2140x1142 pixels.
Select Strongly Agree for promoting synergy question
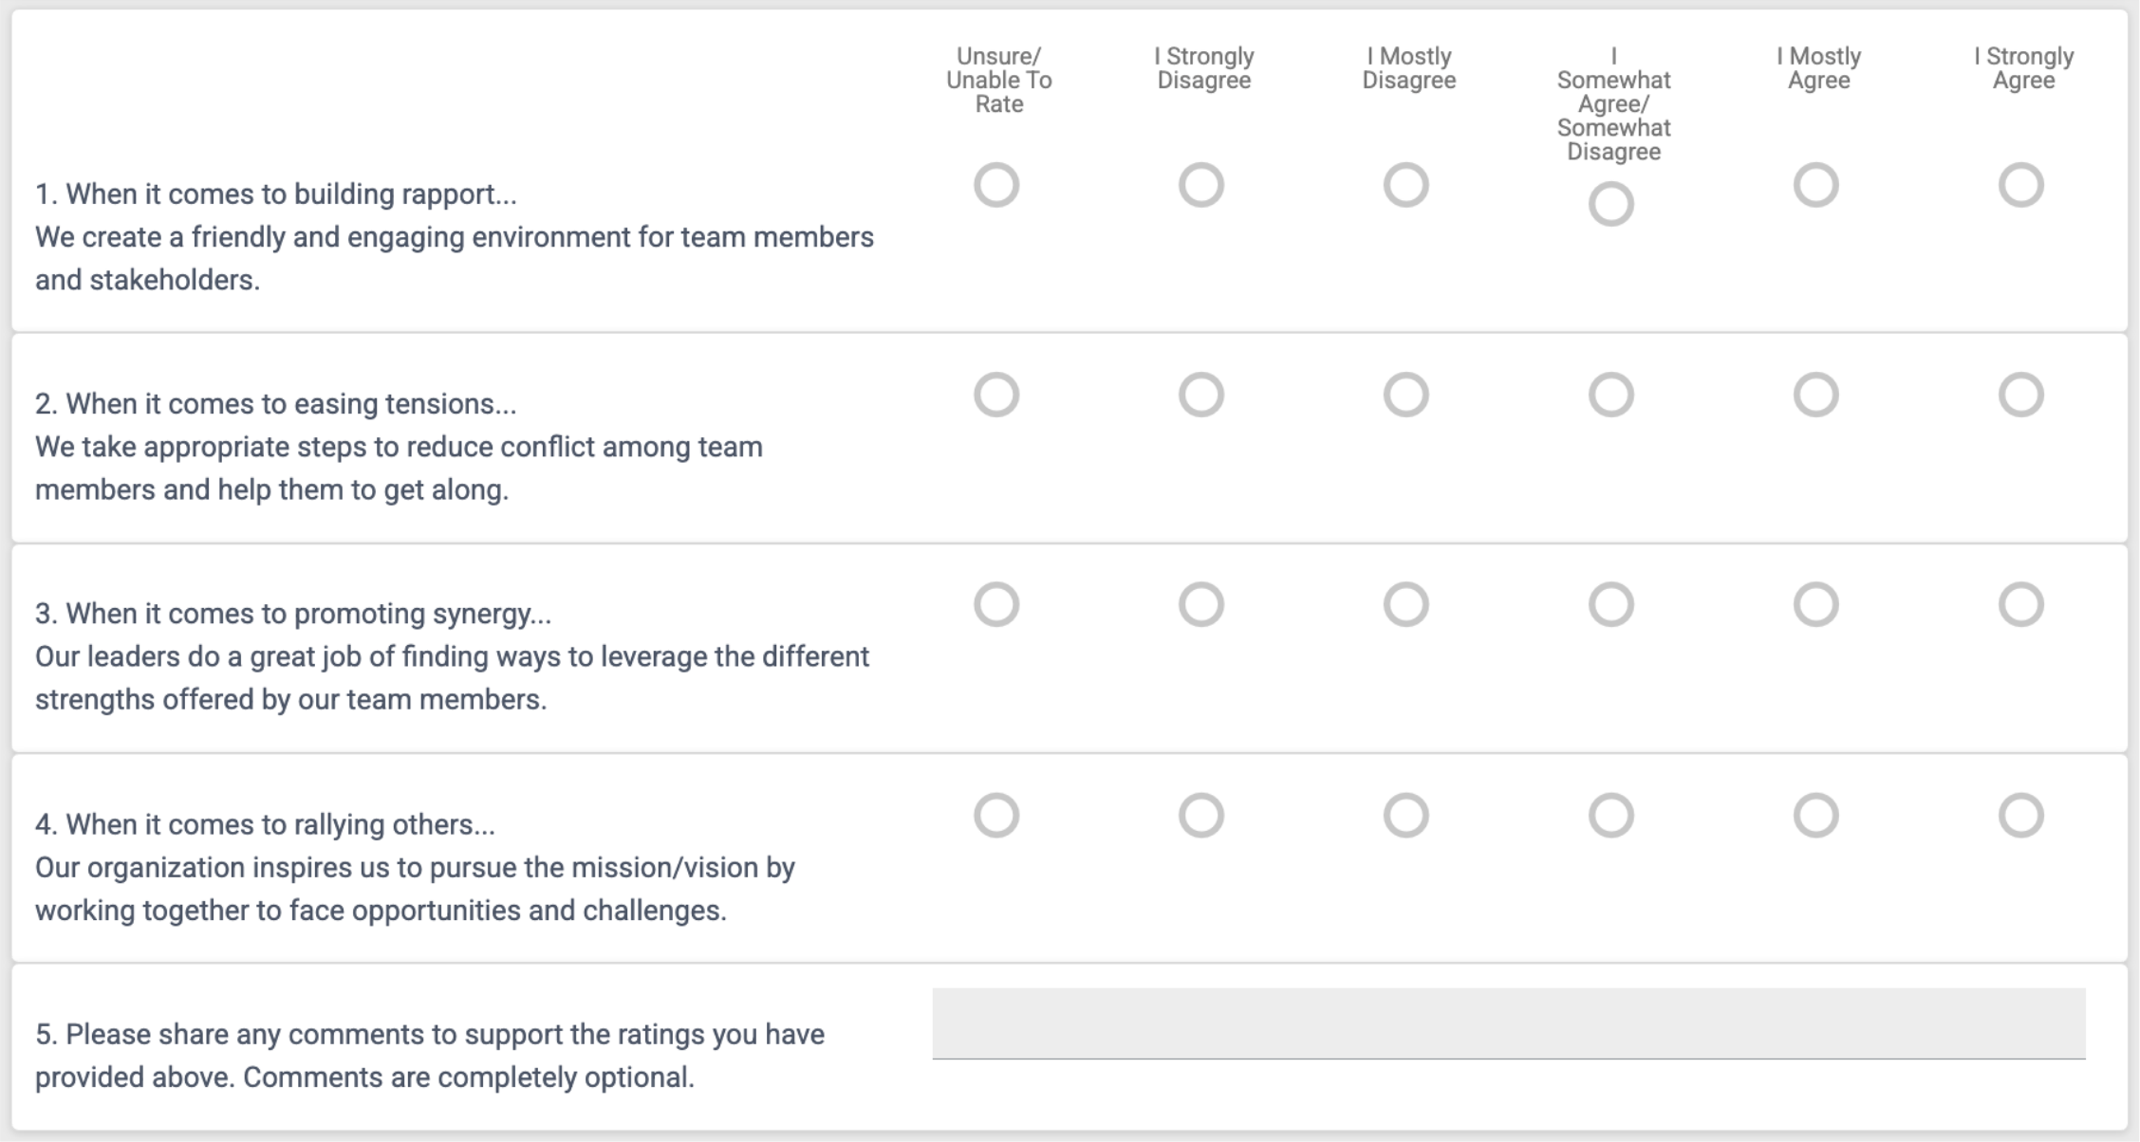(2020, 604)
